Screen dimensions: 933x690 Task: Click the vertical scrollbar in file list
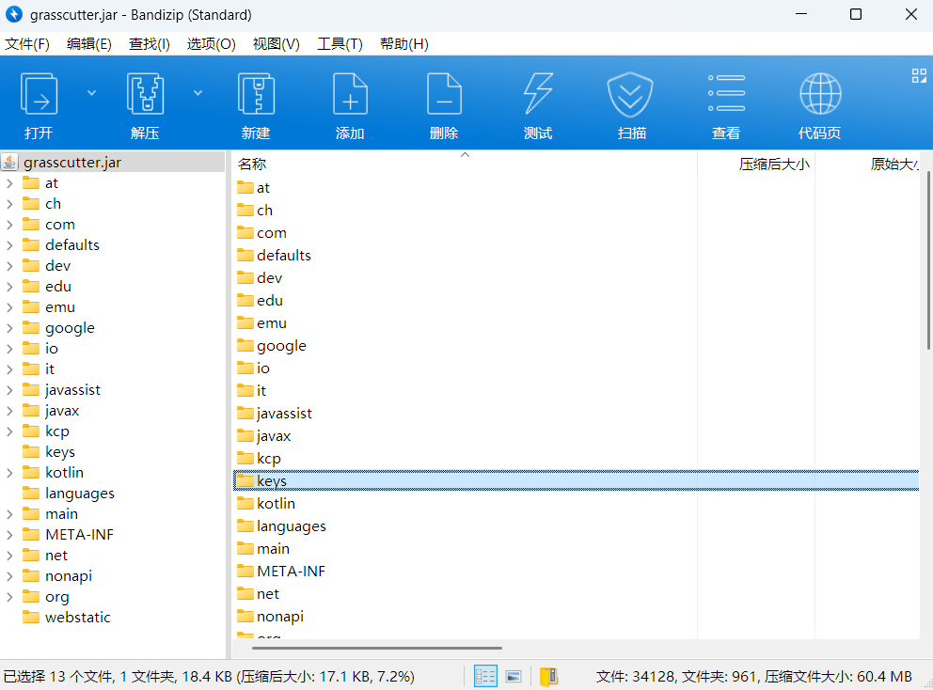click(928, 260)
